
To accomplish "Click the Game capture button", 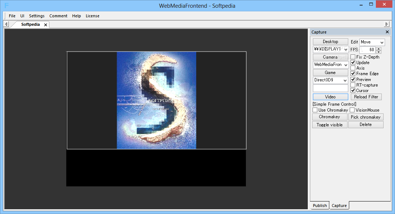I will pyautogui.click(x=330, y=73).
